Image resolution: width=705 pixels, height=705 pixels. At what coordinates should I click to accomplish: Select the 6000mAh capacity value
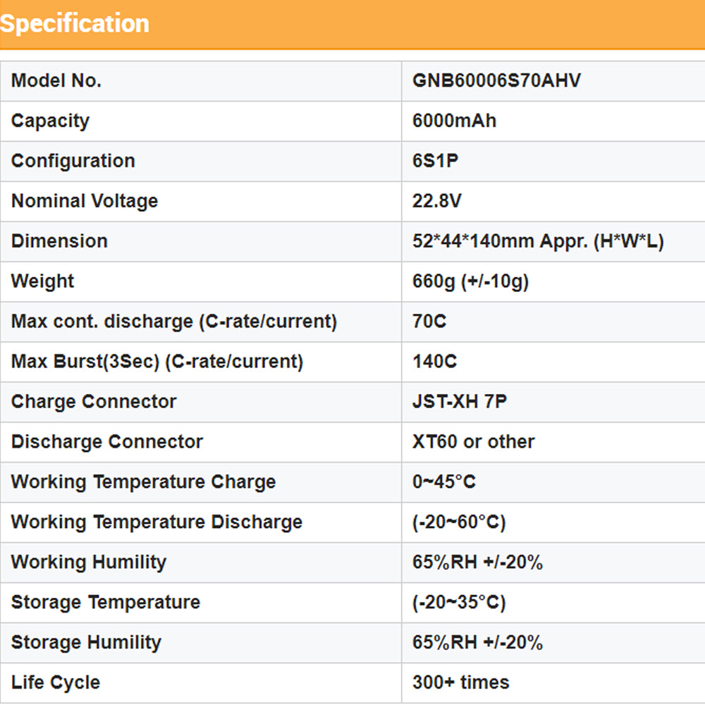(x=454, y=121)
